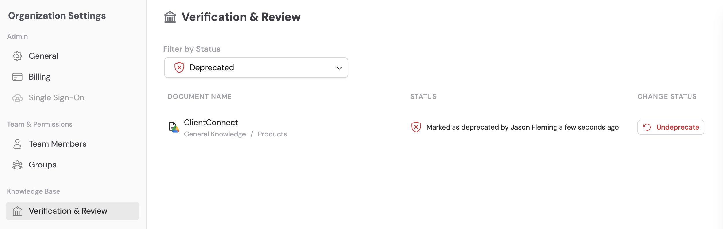Click the Verification & Review bank icon in sidebar
This screenshot has height=229, width=723.
pos(18,211)
